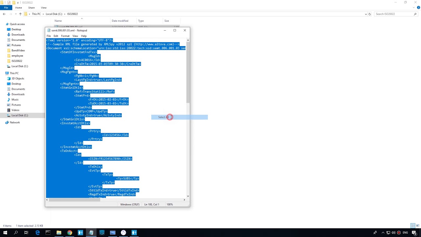This screenshot has height=237, width=421.
Task: Open Network in navigation pane
Action: pyautogui.click(x=14, y=122)
